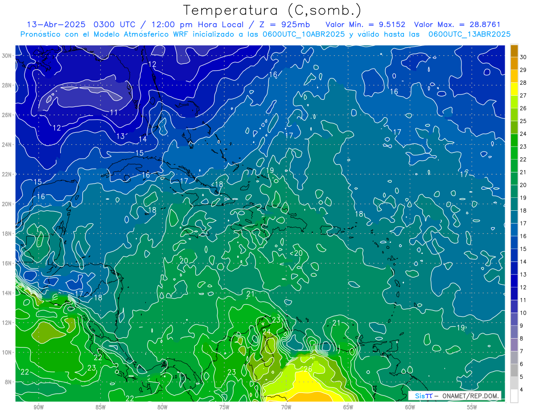
Task: Click the "24" contour label near Venezuela
Action: tap(267, 332)
